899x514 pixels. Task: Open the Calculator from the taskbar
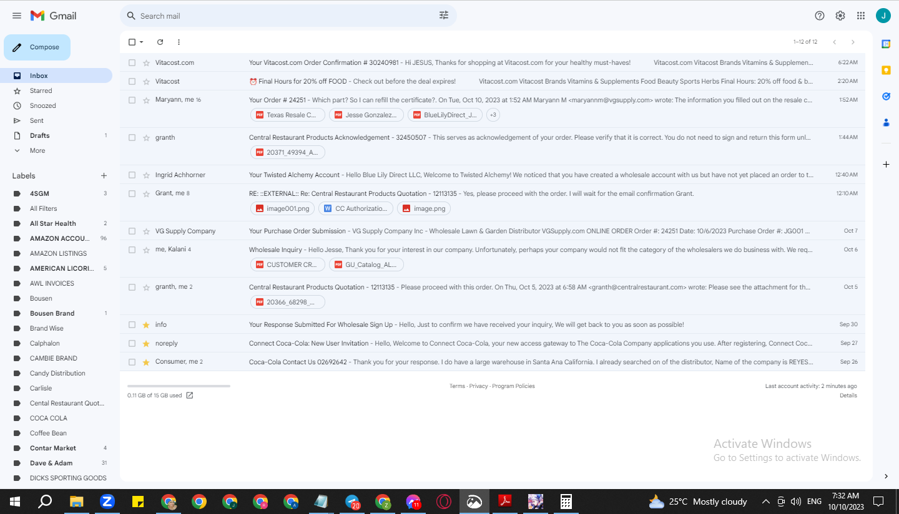(566, 502)
